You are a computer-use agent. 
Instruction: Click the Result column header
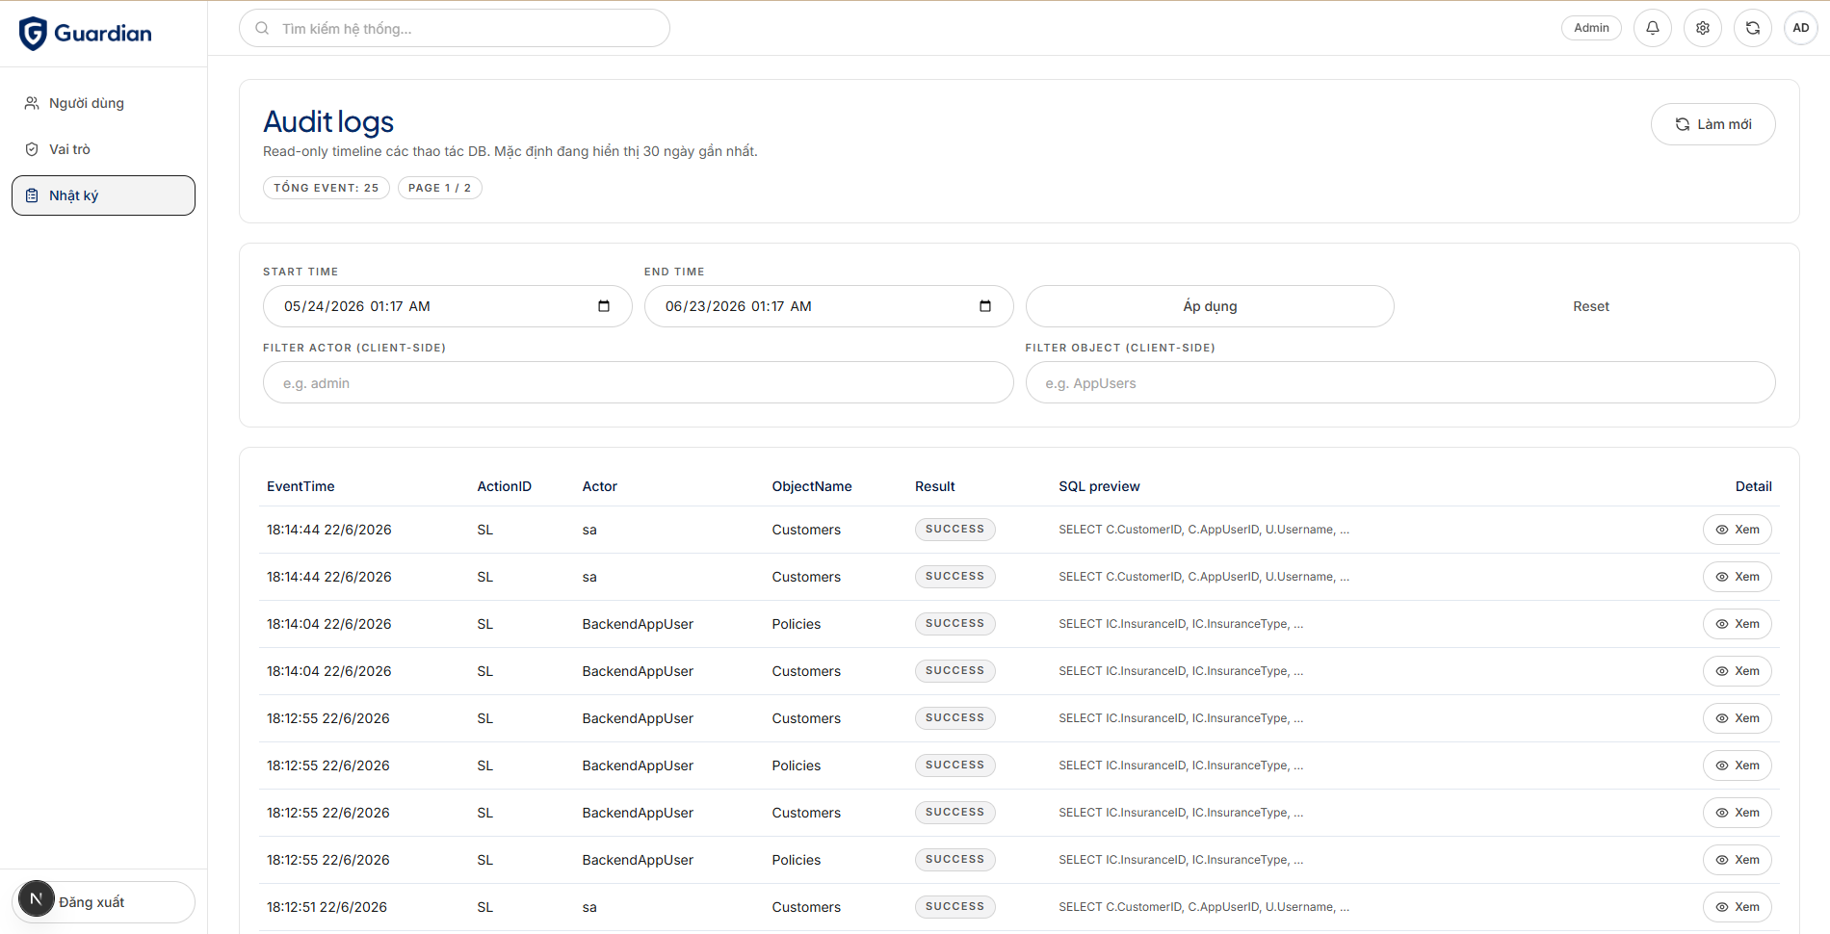pos(935,486)
